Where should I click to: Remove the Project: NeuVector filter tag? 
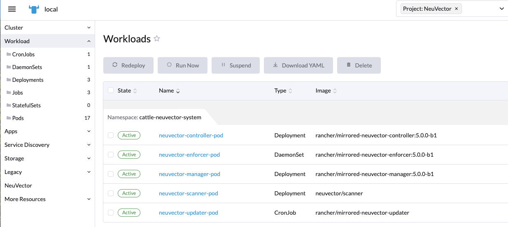tap(456, 9)
